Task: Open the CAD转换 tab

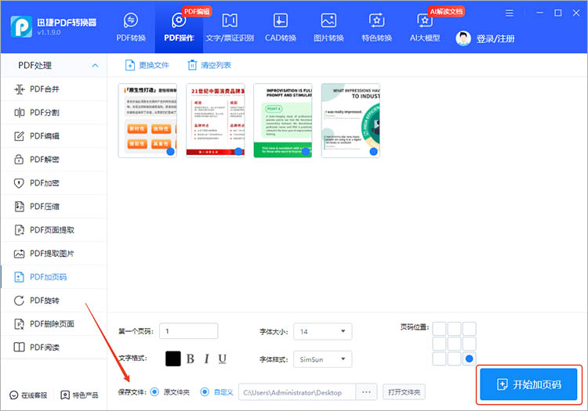Action: click(x=281, y=27)
